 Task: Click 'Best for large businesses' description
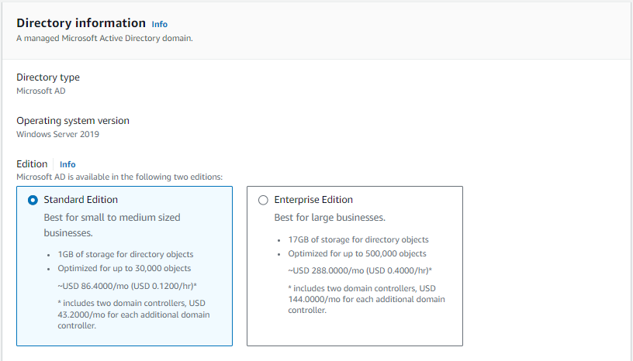[330, 218]
